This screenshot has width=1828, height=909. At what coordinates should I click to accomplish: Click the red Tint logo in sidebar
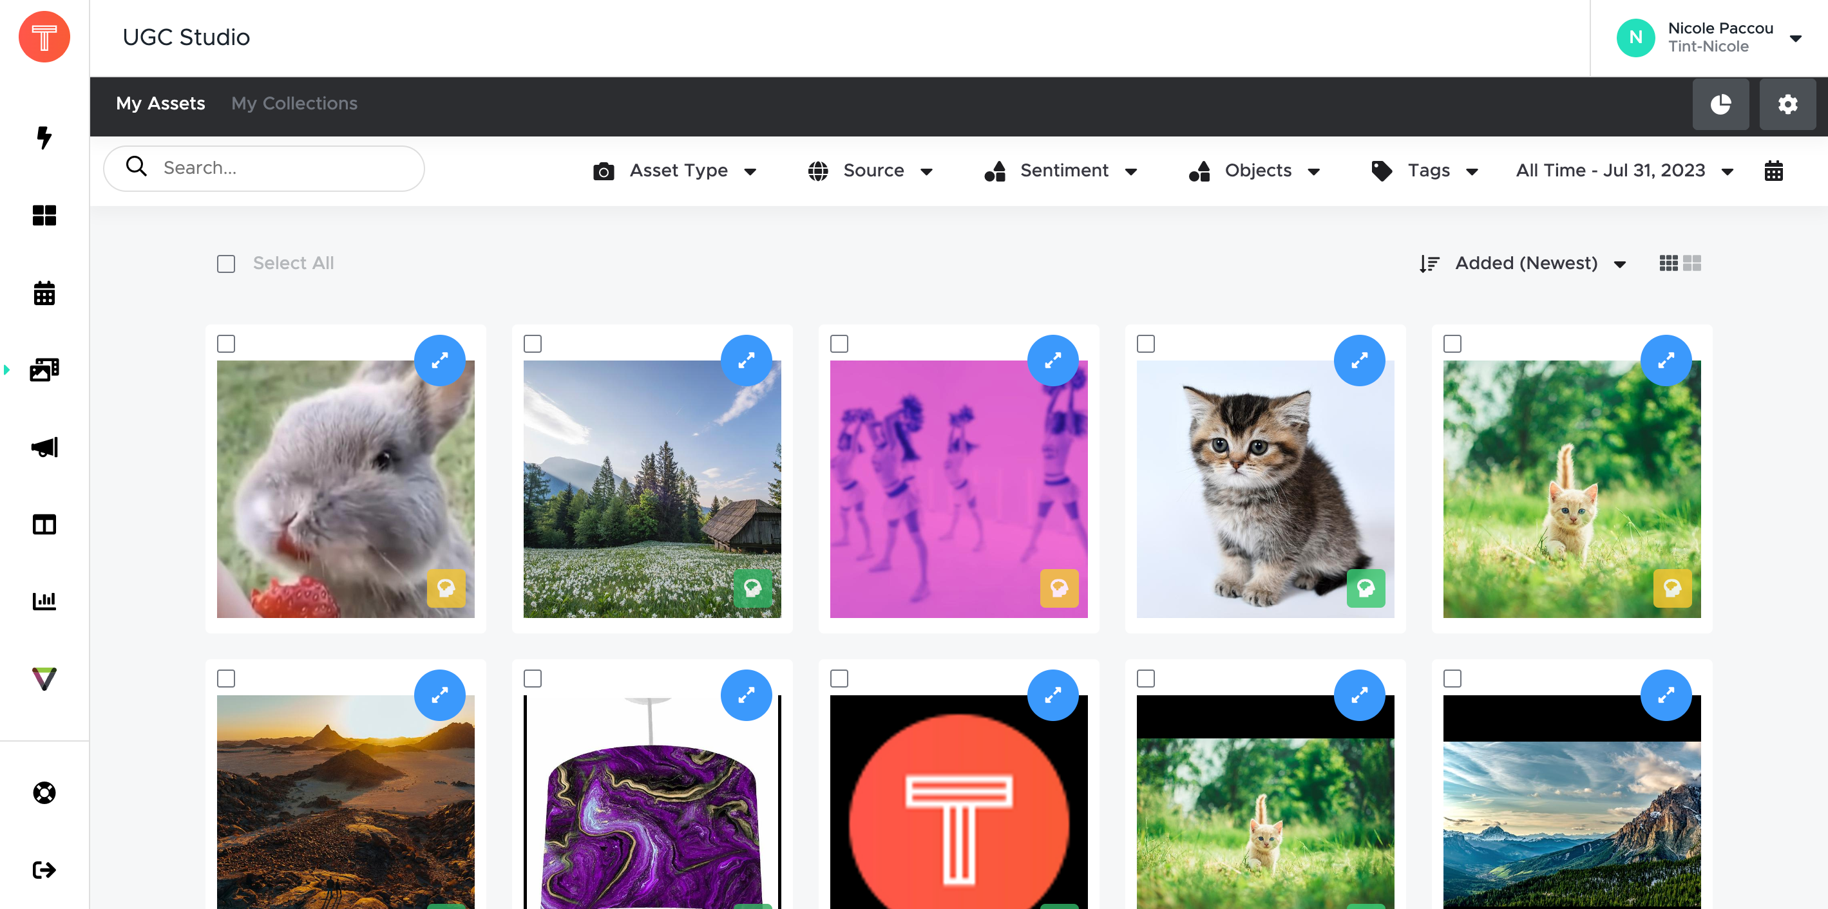[x=44, y=37]
